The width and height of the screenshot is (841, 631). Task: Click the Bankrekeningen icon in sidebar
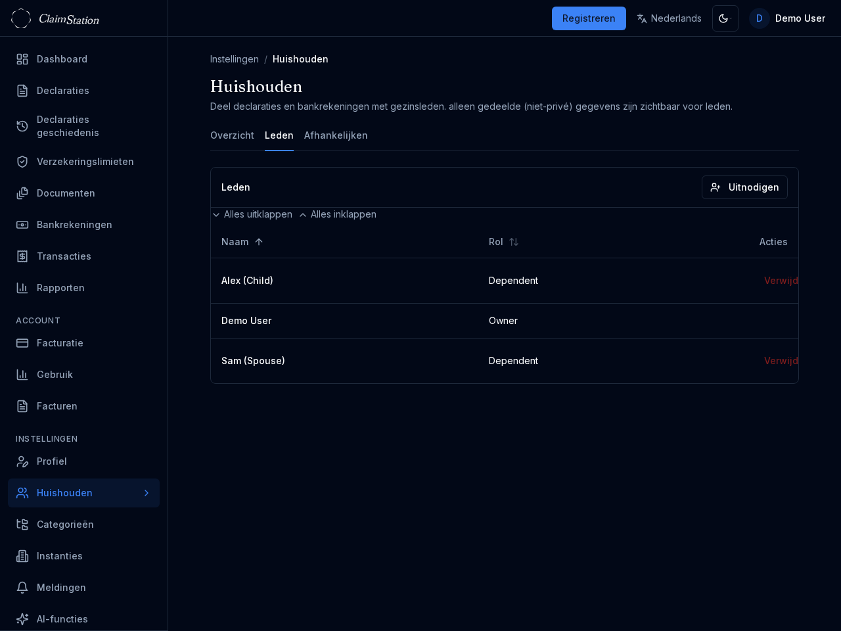point(22,225)
